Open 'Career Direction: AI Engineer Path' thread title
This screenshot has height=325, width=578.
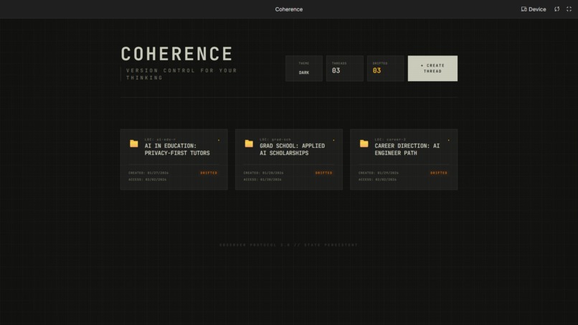407,149
